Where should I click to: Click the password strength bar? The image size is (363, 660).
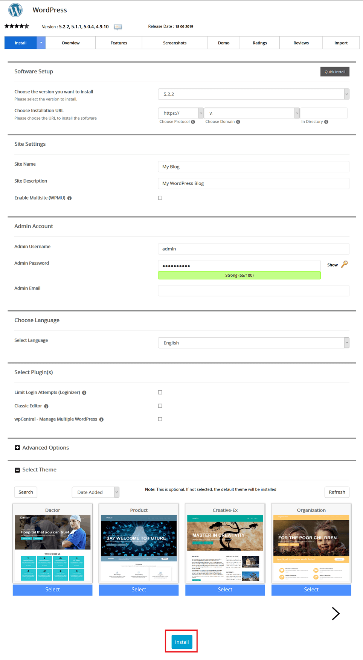(239, 275)
